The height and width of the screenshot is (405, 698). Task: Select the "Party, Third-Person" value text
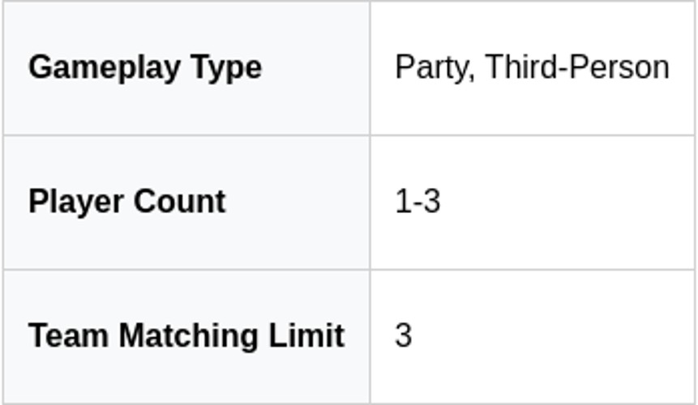[532, 68]
